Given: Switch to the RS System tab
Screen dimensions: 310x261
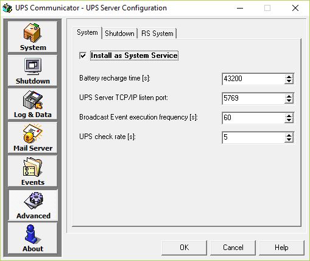Looking at the screenshot, I should point(157,34).
